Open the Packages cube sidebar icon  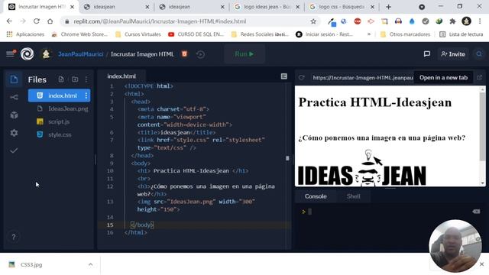(14, 115)
